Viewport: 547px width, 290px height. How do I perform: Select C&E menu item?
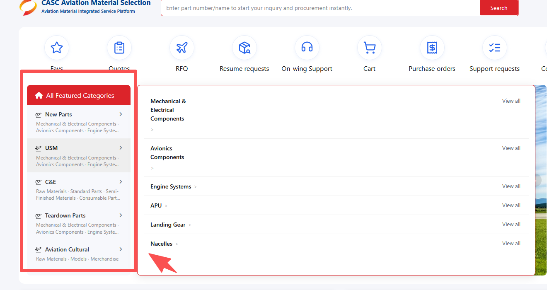pyautogui.click(x=79, y=189)
